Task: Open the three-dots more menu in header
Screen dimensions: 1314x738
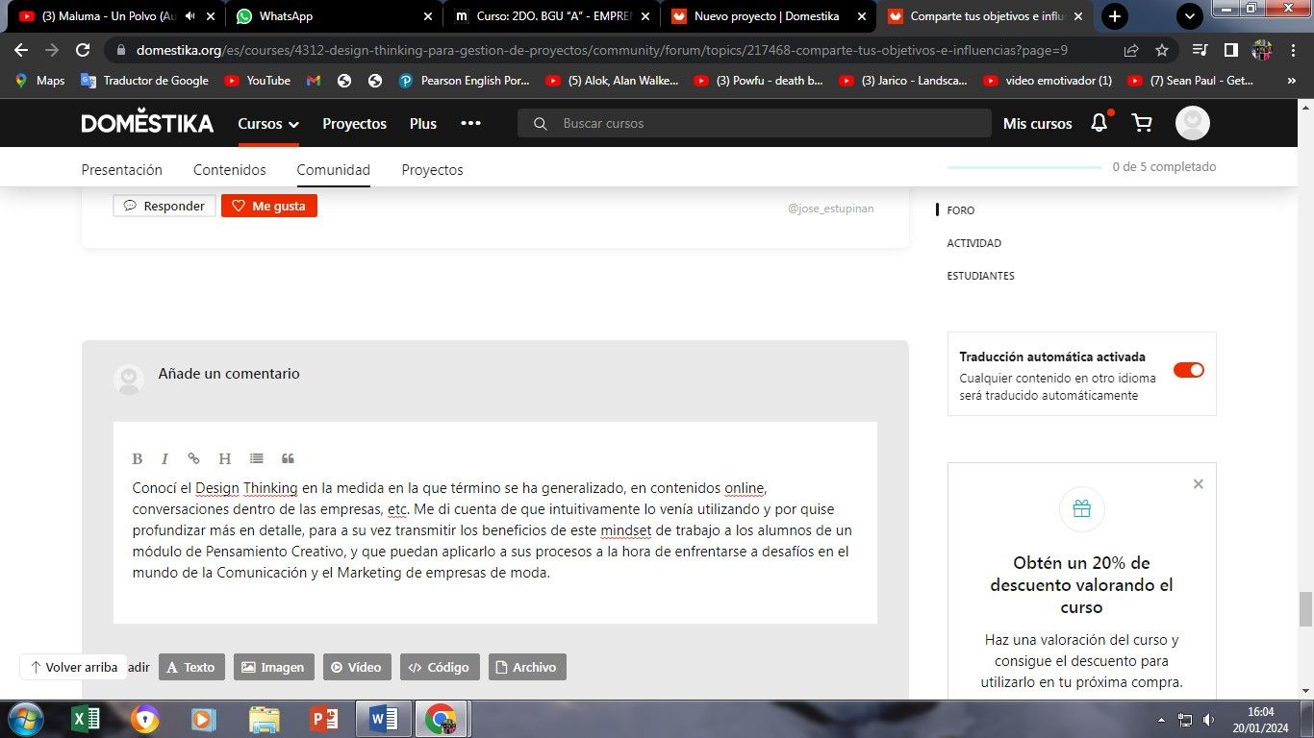Action: point(470,123)
